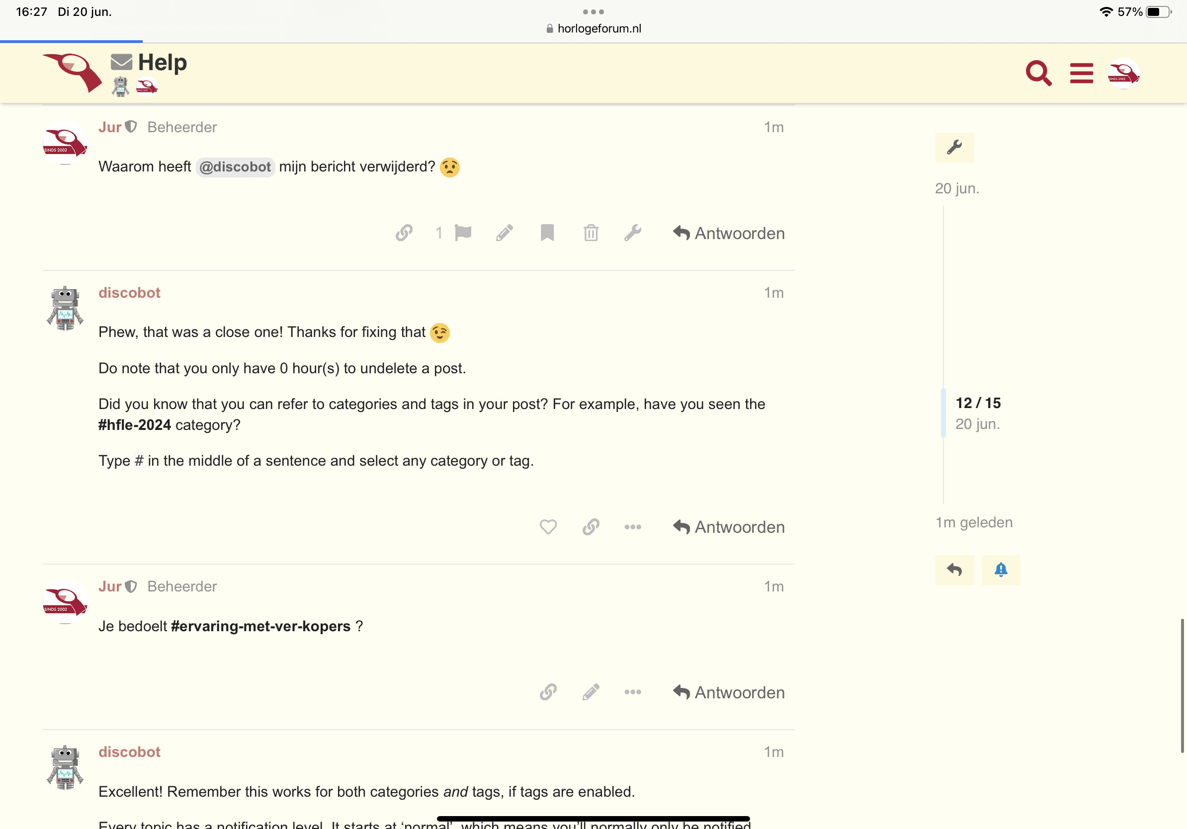Go to Horlogeforum home via logo
Viewport: 1187px width, 829px height.
coord(72,73)
